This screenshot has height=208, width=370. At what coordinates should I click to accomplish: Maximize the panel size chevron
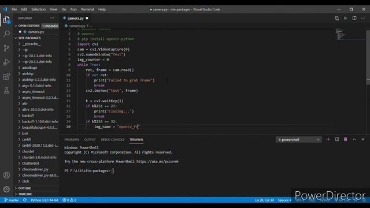[354, 139]
